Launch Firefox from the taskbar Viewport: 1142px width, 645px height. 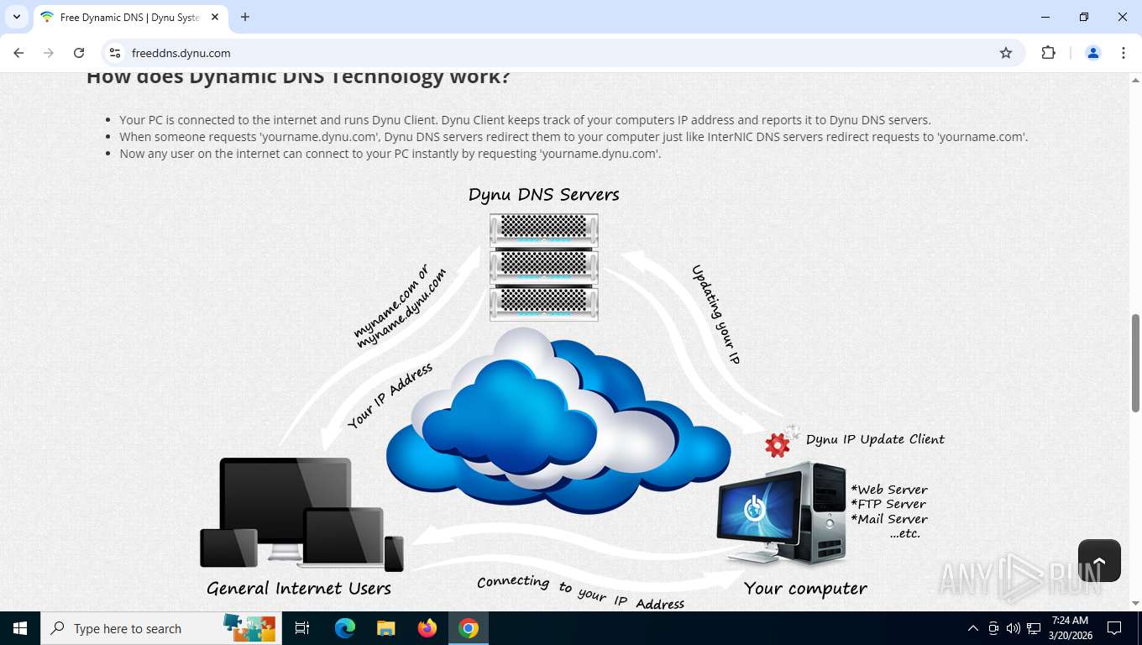(427, 628)
